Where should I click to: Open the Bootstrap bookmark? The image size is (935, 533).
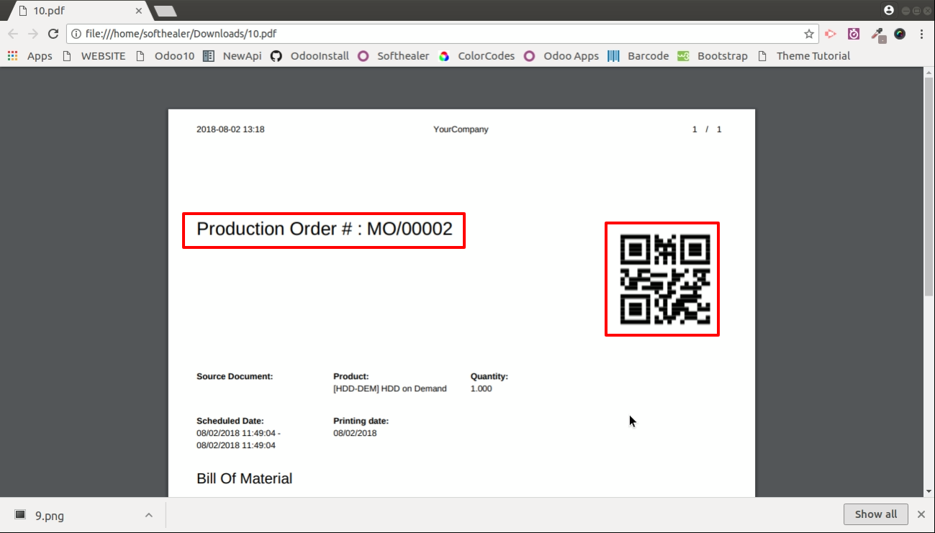click(713, 56)
